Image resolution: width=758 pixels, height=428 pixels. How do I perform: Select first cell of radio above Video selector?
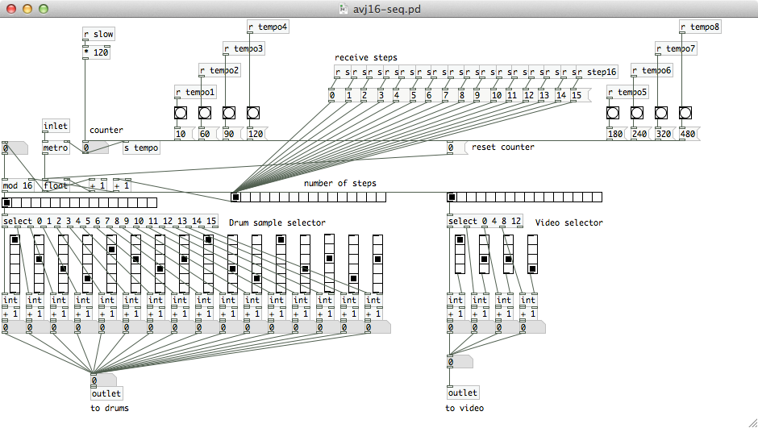(452, 197)
